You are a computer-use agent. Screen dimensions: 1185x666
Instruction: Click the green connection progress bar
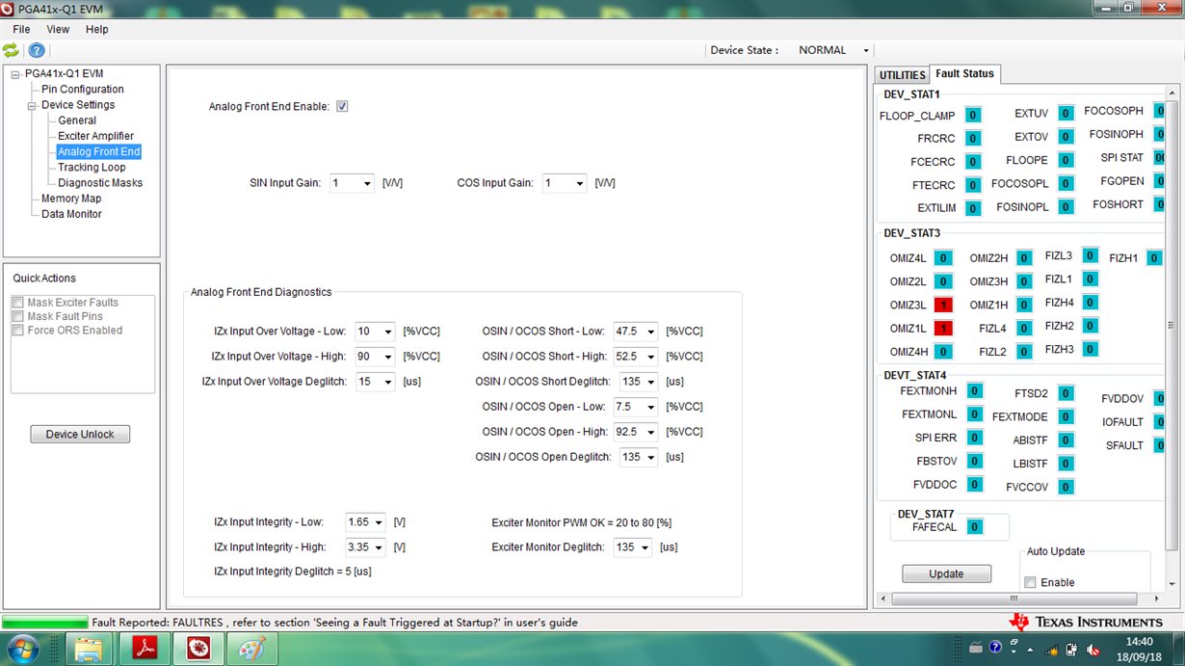point(44,623)
